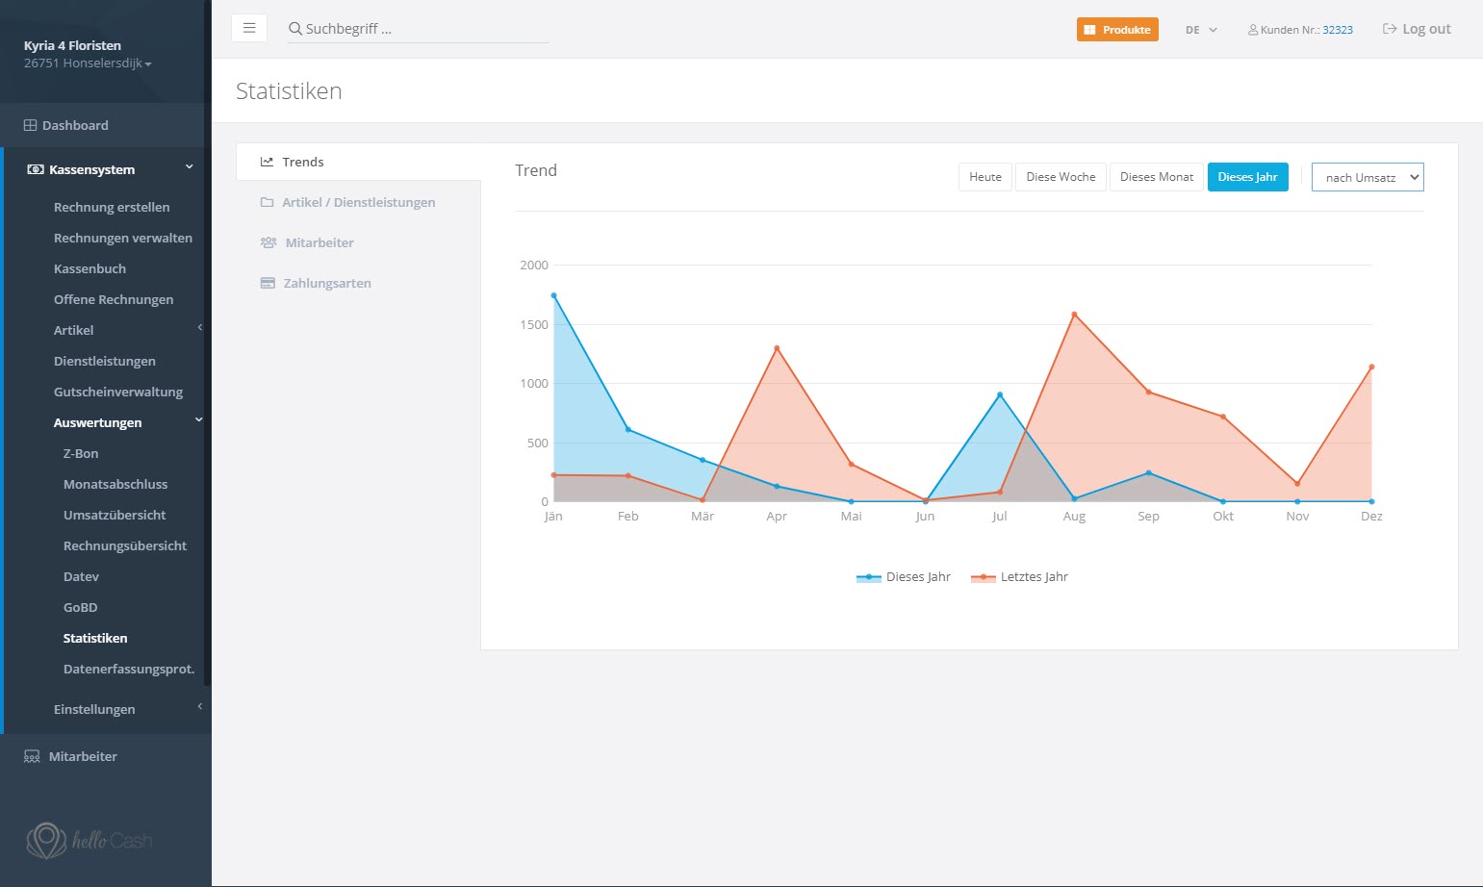Select Statistiken in sidebar

[95, 638]
